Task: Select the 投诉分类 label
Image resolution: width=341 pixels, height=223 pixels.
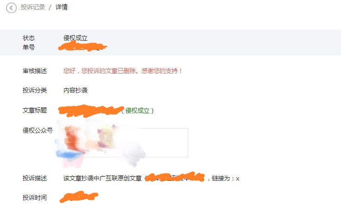Action: coord(35,90)
